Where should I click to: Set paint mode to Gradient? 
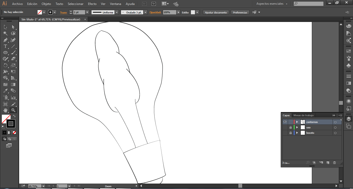[x=9, y=132]
